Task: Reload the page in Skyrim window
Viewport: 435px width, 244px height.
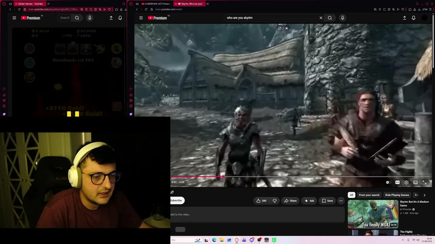Action: 146,9
